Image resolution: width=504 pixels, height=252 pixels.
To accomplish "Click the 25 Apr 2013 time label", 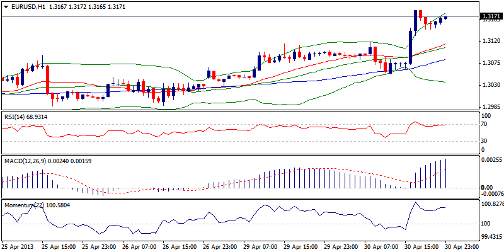I will tap(17, 247).
